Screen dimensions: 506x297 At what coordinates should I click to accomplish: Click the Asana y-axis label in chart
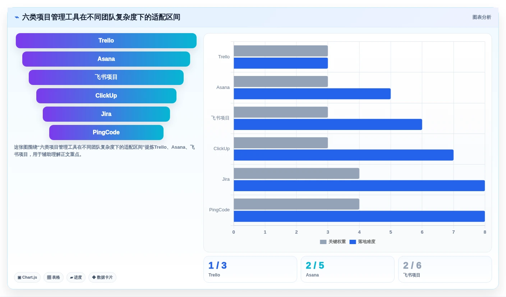click(x=223, y=87)
